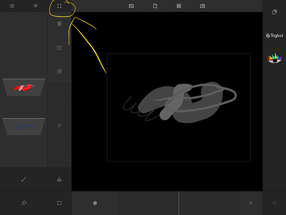This screenshot has width=286, height=215.
Task: Toggle the rainbow eye icon
Action: 274,58
